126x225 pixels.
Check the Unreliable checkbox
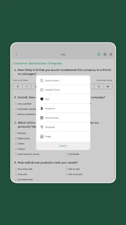point(67,154)
